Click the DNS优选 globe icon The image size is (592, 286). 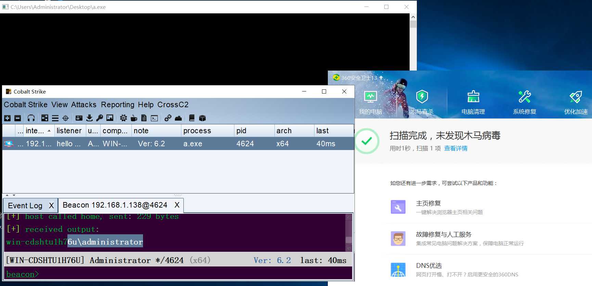(x=398, y=270)
